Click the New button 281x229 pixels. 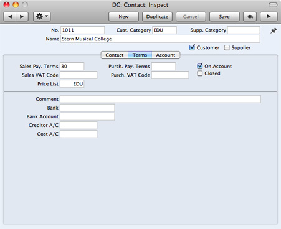123,17
